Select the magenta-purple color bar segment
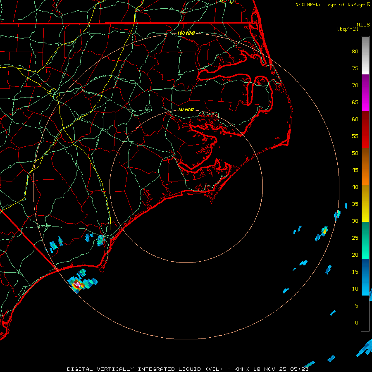Viewport: 372px width, 372px height. tap(365, 93)
